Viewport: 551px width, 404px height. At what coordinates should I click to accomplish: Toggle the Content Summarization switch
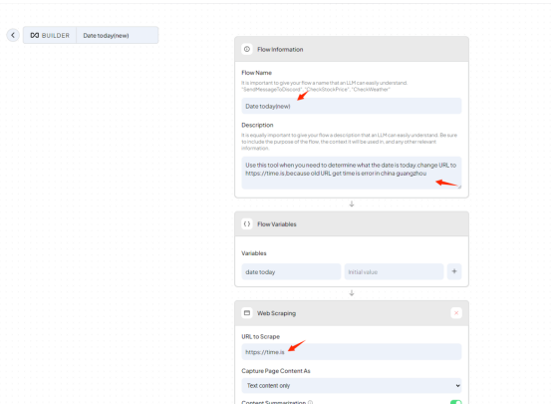tap(455, 402)
